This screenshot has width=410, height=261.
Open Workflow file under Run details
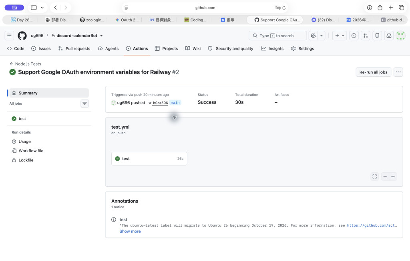(28, 151)
